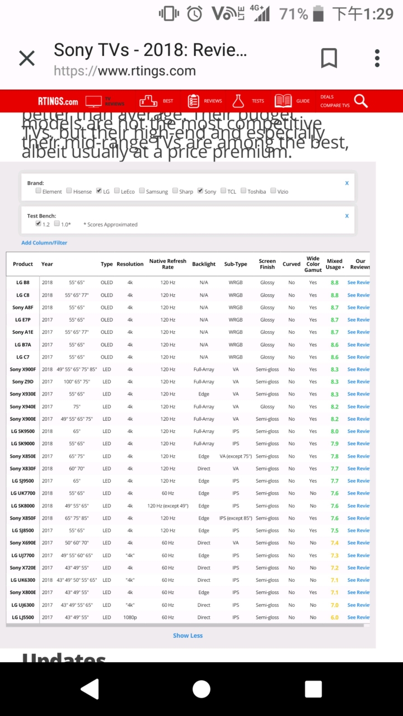Check the Samsung brand checkbox
Screen dimensions: 403x716
(x=142, y=191)
